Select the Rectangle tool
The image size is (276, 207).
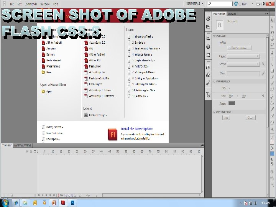pos(272,71)
